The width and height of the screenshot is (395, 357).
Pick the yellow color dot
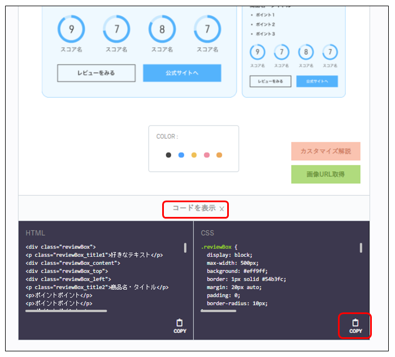tap(194, 155)
